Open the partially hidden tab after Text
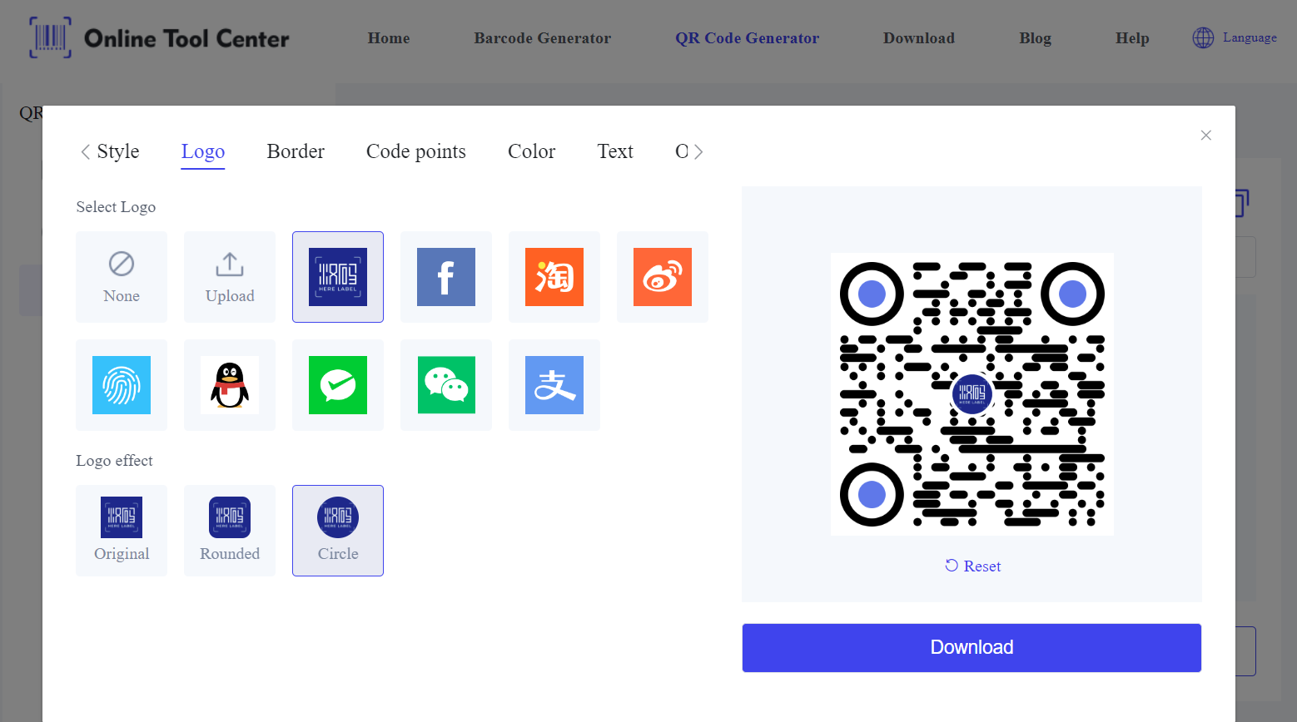This screenshot has height=722, width=1297. (x=682, y=151)
